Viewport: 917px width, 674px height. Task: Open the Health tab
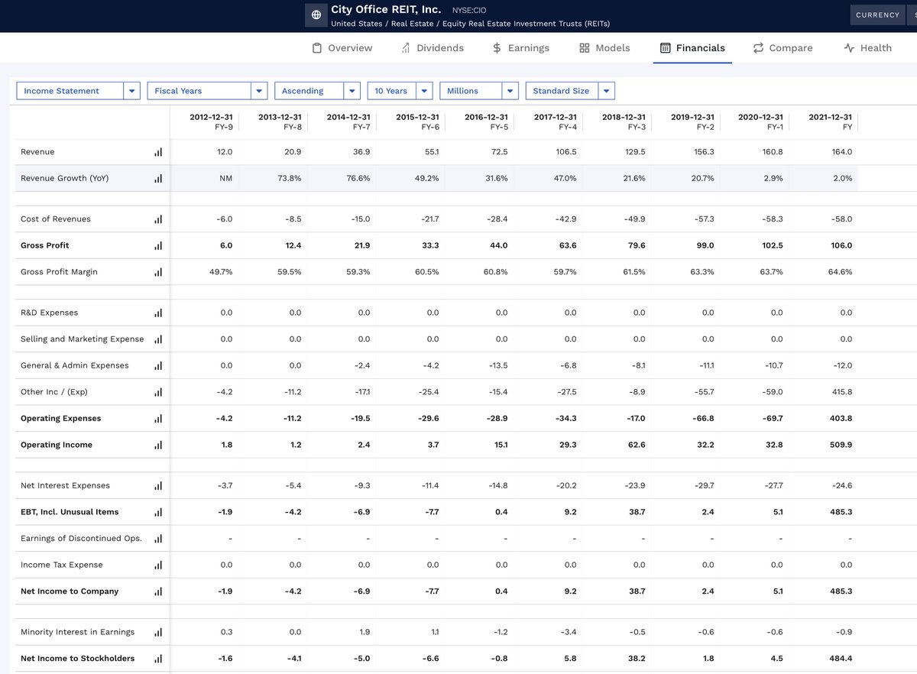pos(867,47)
